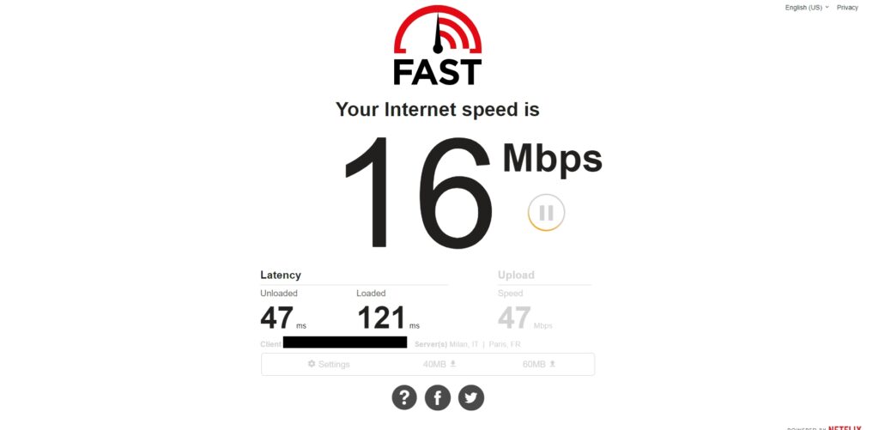The width and height of the screenshot is (879, 430).
Task: Click the Netflix logo at bottom
Action: point(845,427)
